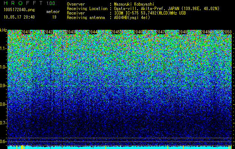Image resolution: width=235 pixels, height=149 pixels.
Task: Select the file name 1005172040.png
Action: tap(19, 10)
